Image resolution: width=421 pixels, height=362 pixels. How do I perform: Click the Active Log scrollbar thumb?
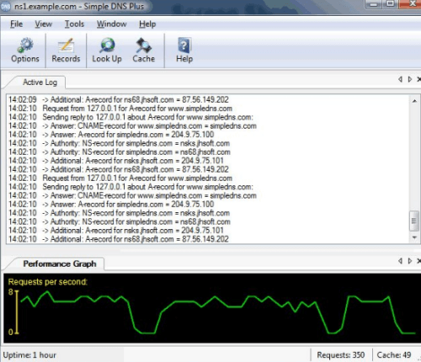coord(414,221)
